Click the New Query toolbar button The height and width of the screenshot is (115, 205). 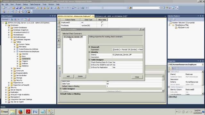click(29, 8)
